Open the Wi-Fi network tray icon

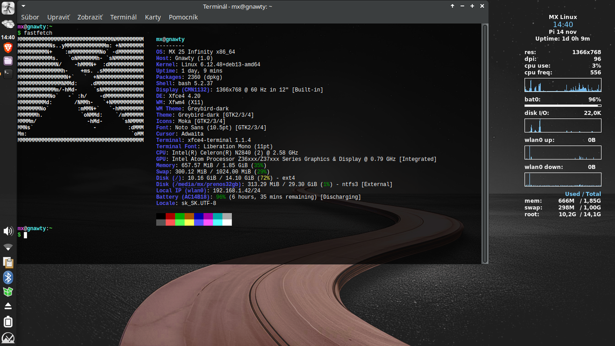pyautogui.click(x=8, y=247)
